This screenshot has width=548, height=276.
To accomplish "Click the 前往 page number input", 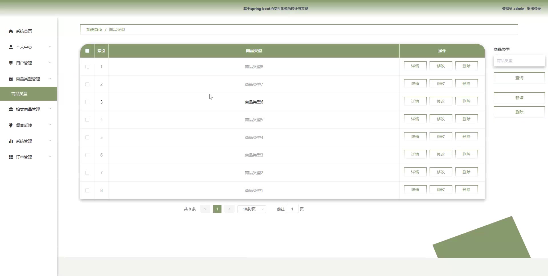I will (292, 209).
